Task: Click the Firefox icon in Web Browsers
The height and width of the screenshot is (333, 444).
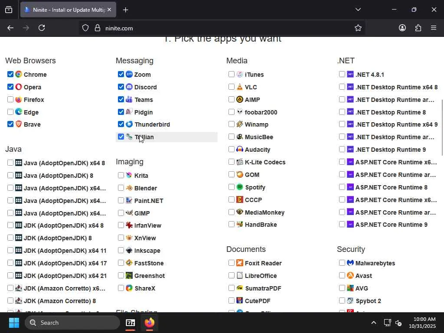Action: [19, 100]
